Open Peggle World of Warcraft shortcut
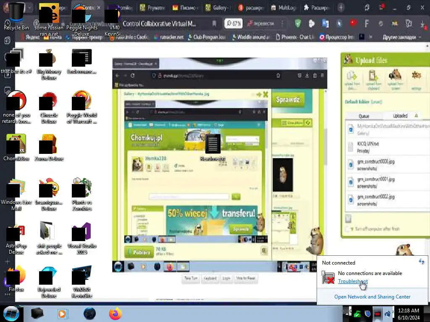This screenshot has height=322, width=430. click(82, 107)
